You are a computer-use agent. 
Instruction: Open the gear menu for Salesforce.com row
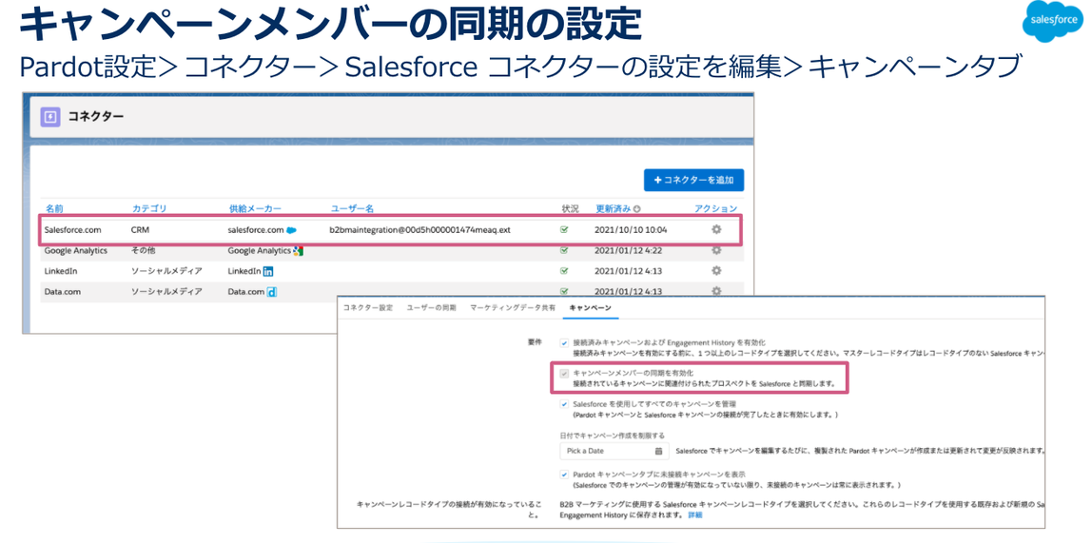[x=716, y=229]
